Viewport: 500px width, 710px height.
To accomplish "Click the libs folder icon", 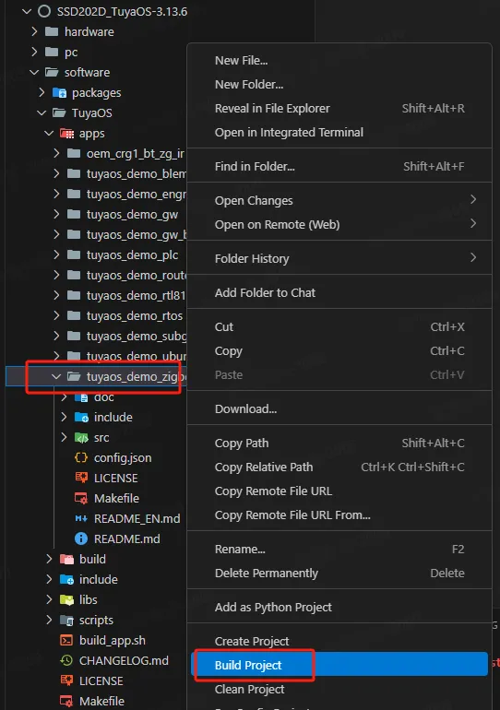I will click(66, 600).
